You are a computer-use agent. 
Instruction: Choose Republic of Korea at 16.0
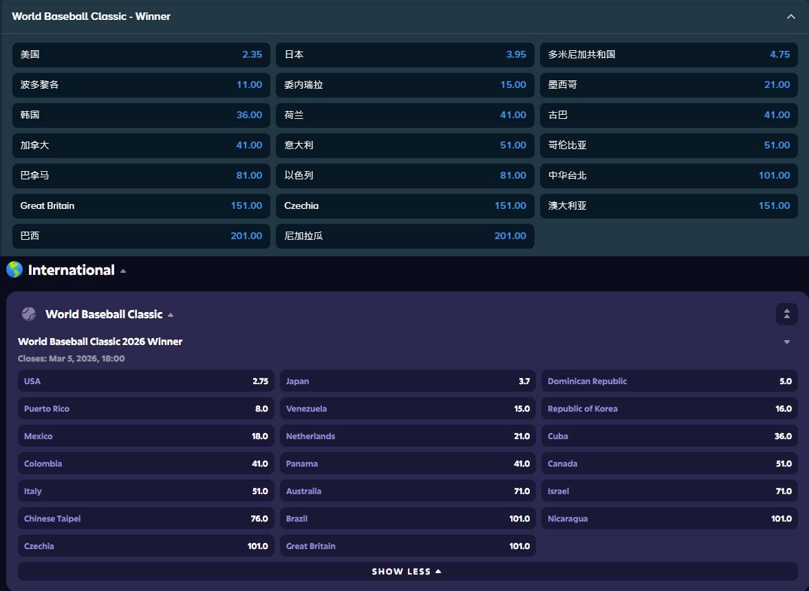(x=669, y=409)
